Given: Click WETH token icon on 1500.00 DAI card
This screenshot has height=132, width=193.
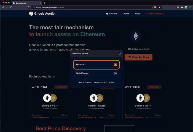Looking at the screenshot, I should pos(94,98).
